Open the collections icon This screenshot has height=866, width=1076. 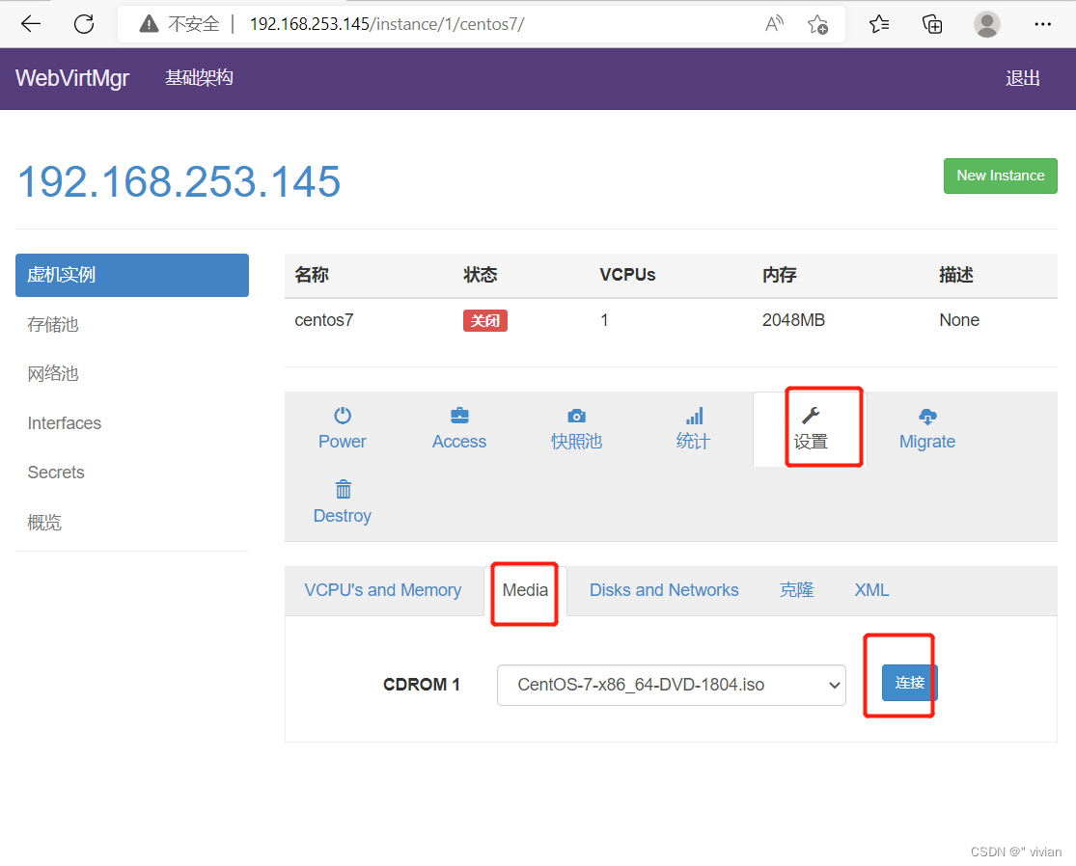click(932, 24)
